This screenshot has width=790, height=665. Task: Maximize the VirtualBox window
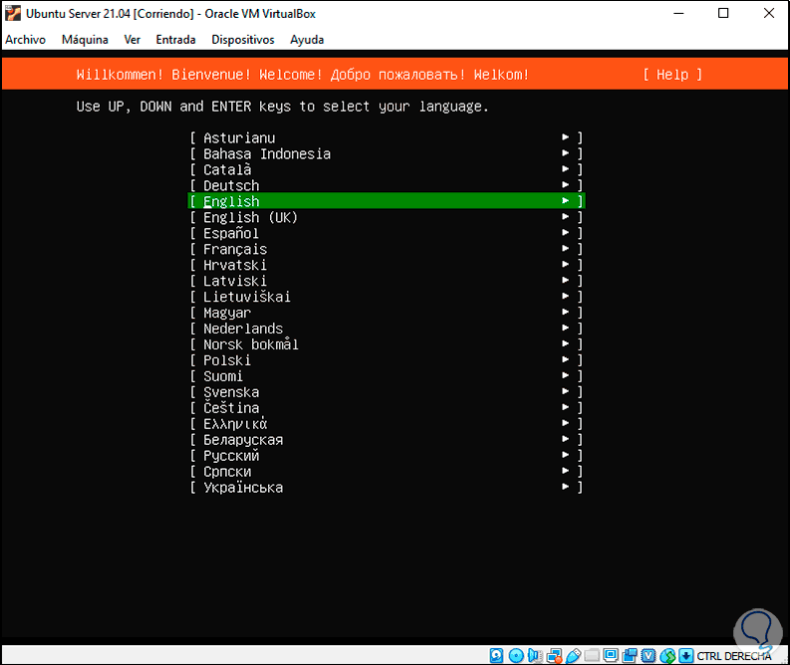(x=723, y=13)
